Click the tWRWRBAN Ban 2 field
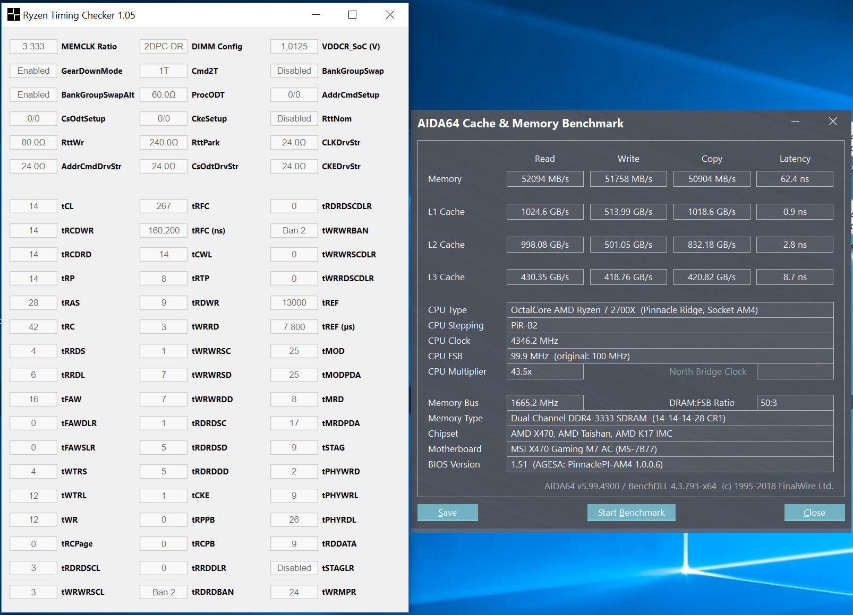Viewport: 853px width, 615px height. click(294, 231)
